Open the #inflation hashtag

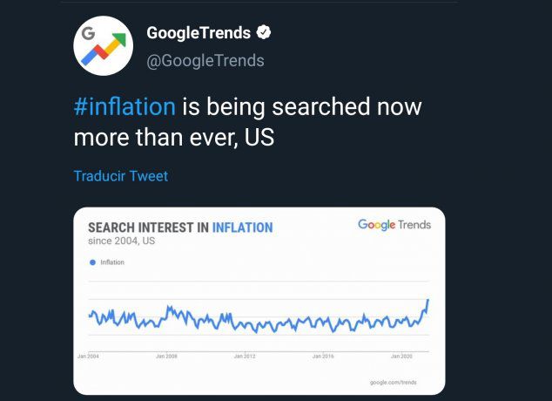125,106
